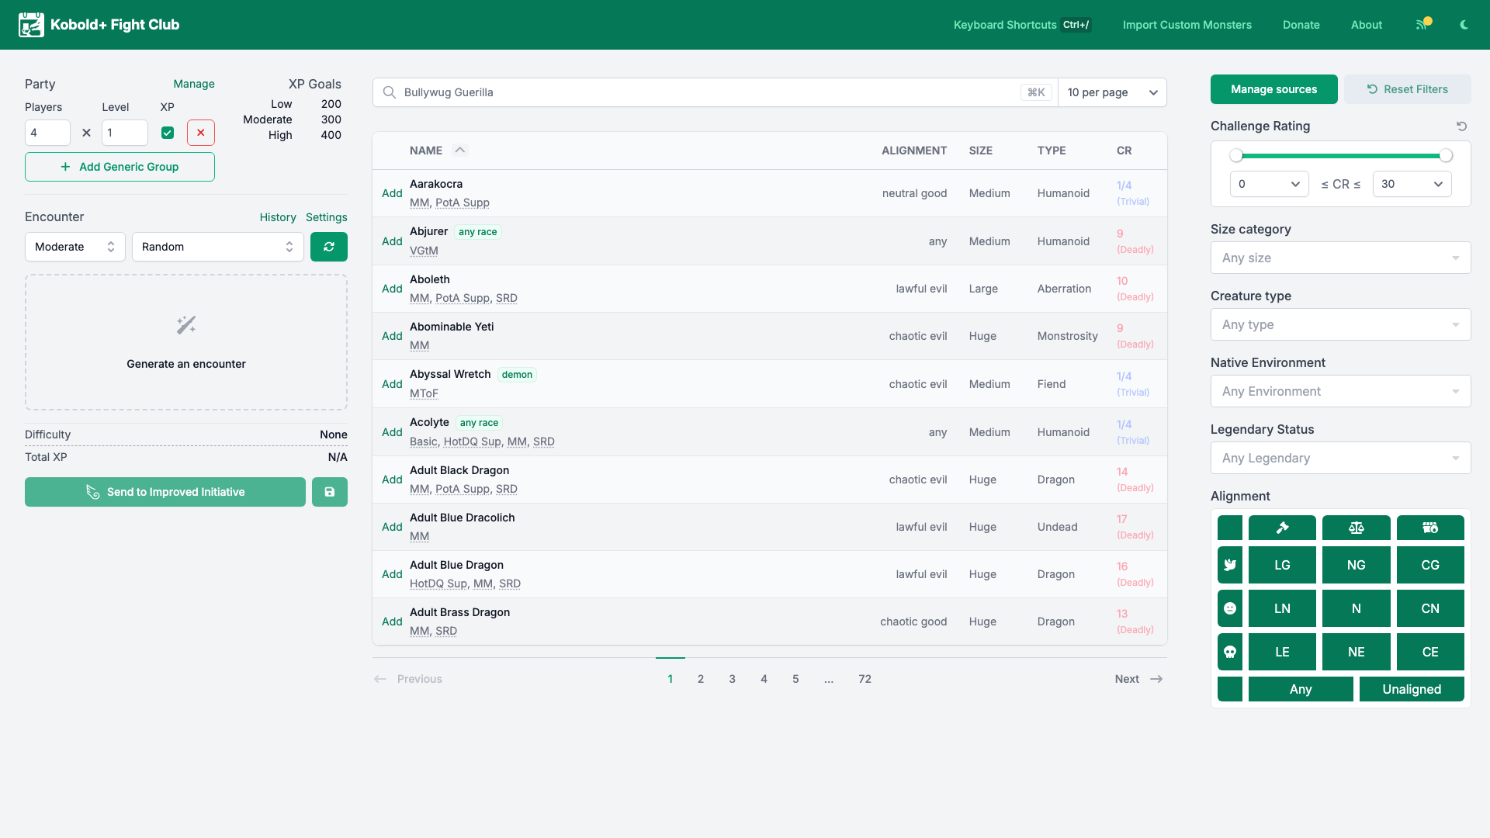Click the Manage sources button
The width and height of the screenshot is (1490, 838).
pyautogui.click(x=1273, y=89)
